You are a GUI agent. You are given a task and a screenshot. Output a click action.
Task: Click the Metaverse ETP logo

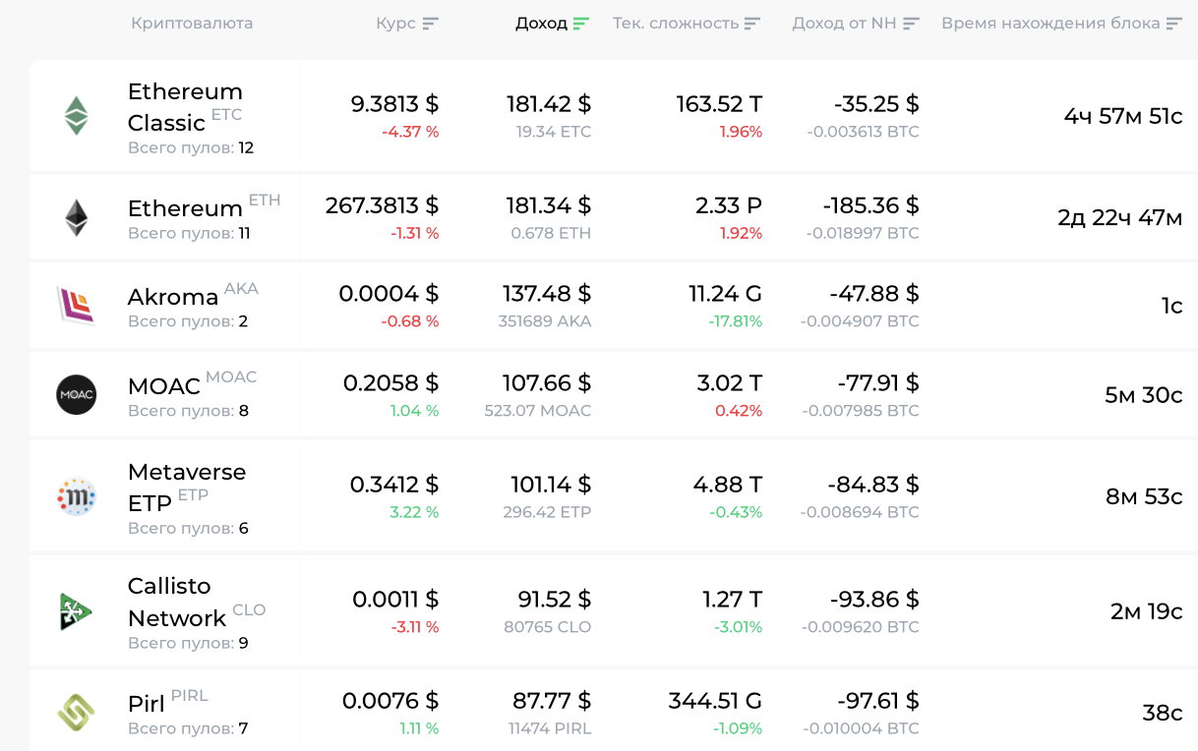tap(76, 497)
